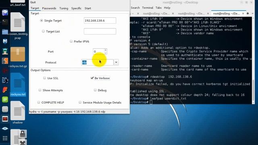Viewport: 258px width, 145px height.
Task: Enable the Show Attempts checkbox
Action: [x=40, y=90]
